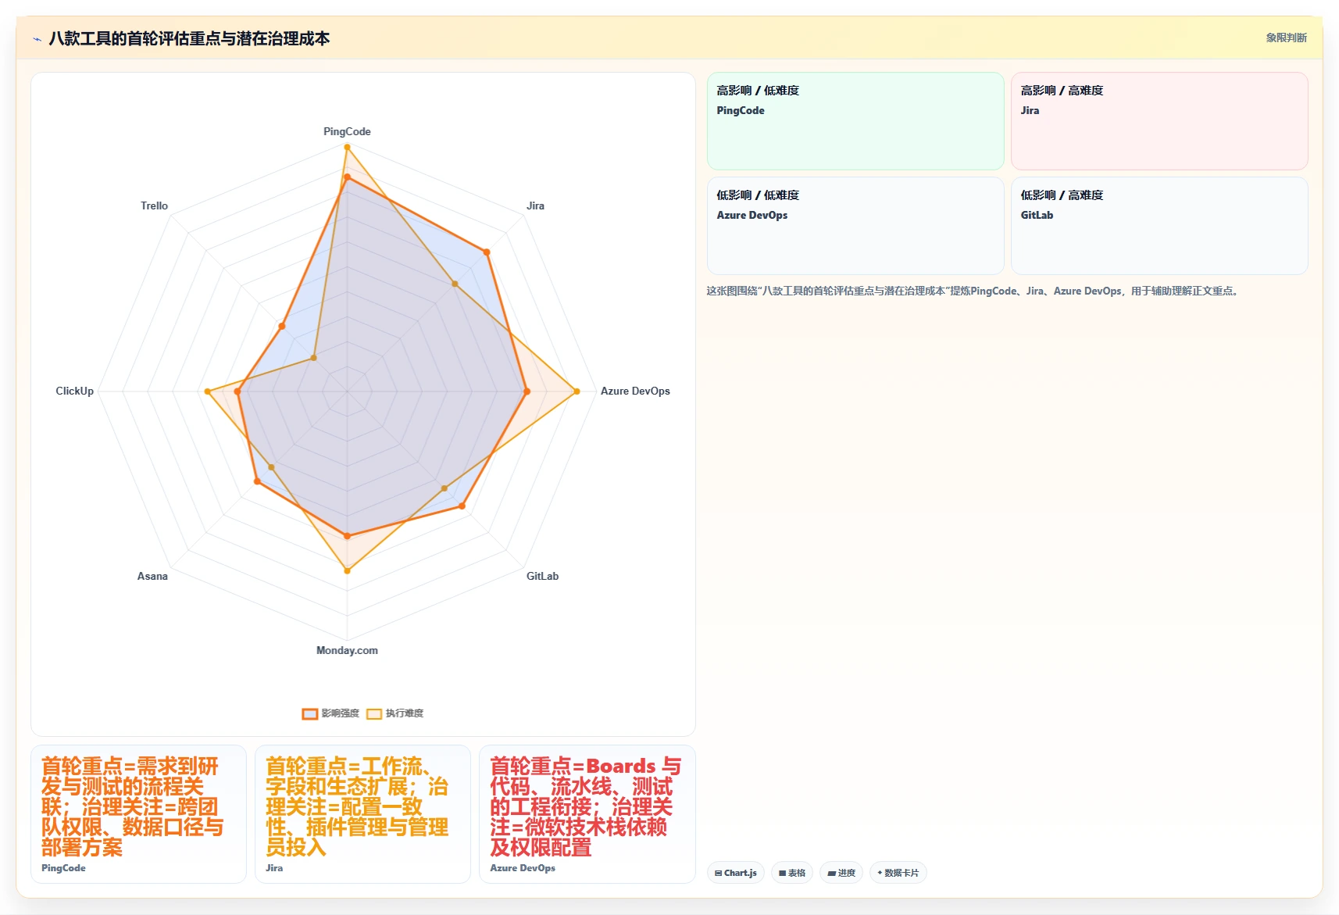Click the 影响强度 data point on the Monday.com axis
The width and height of the screenshot is (1339, 915).
coord(347,536)
